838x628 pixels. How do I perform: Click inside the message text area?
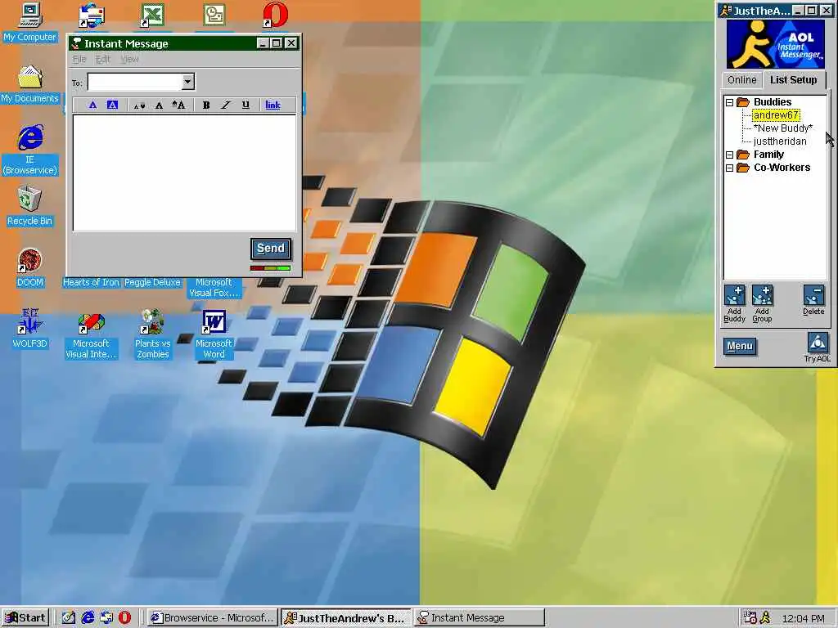[x=184, y=173]
